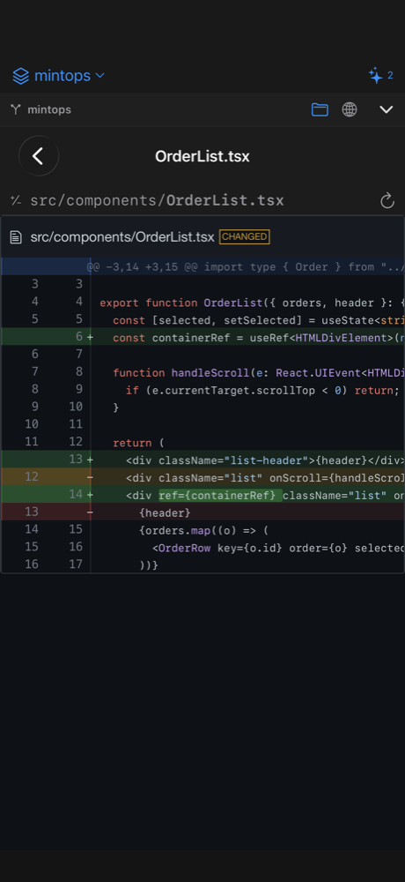Viewport: 405px width, 882px height.
Task: Open the file browser folder icon
Action: point(320,109)
